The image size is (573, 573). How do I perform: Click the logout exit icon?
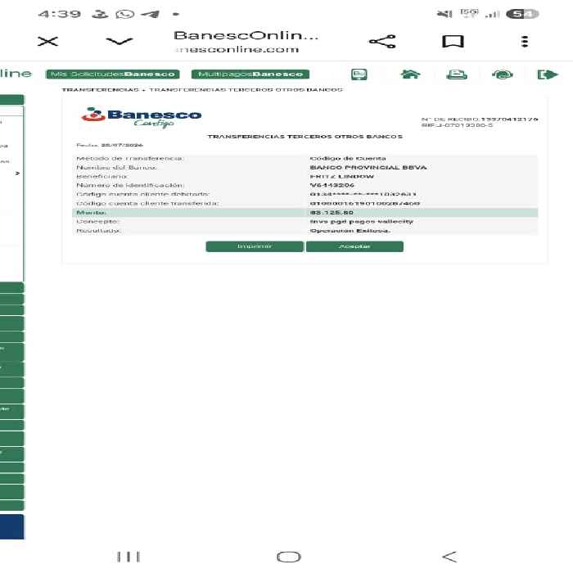pos(548,74)
